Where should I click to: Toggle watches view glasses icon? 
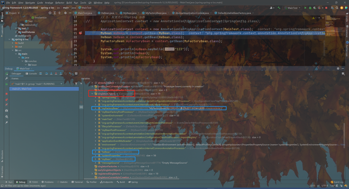tap(81, 107)
